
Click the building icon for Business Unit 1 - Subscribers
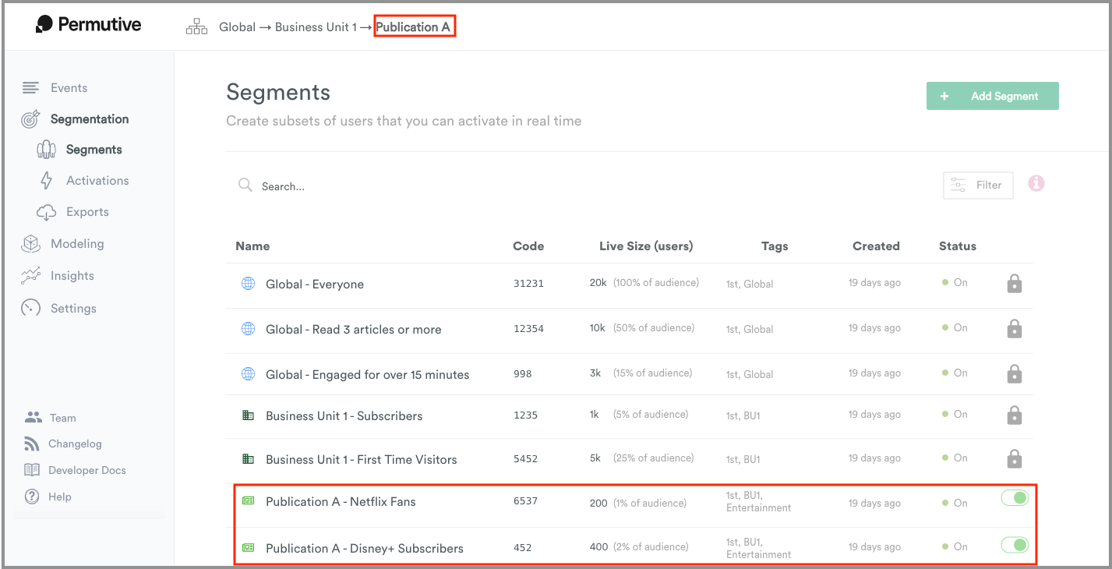click(248, 415)
